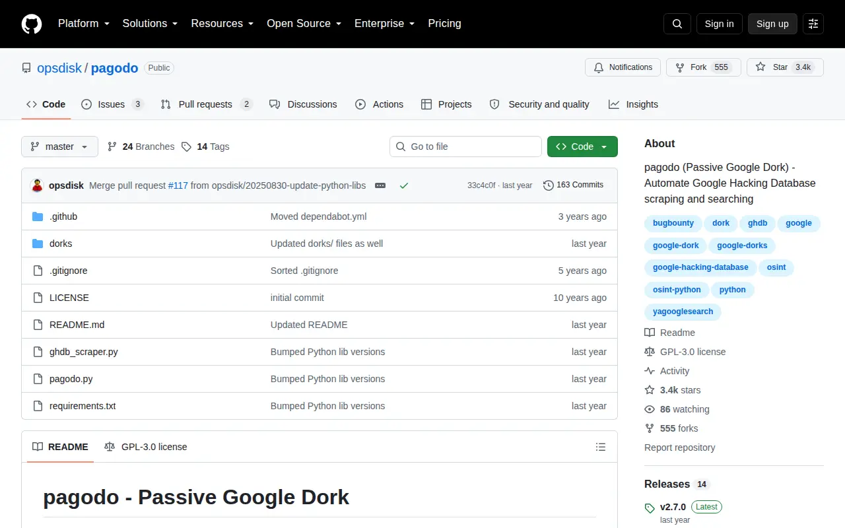845x528 pixels.
Task: Open the README.md file
Action: (77, 325)
